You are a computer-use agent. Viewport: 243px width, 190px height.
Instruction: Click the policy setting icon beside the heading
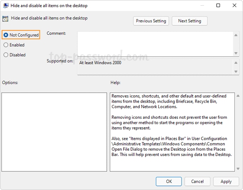6,18
